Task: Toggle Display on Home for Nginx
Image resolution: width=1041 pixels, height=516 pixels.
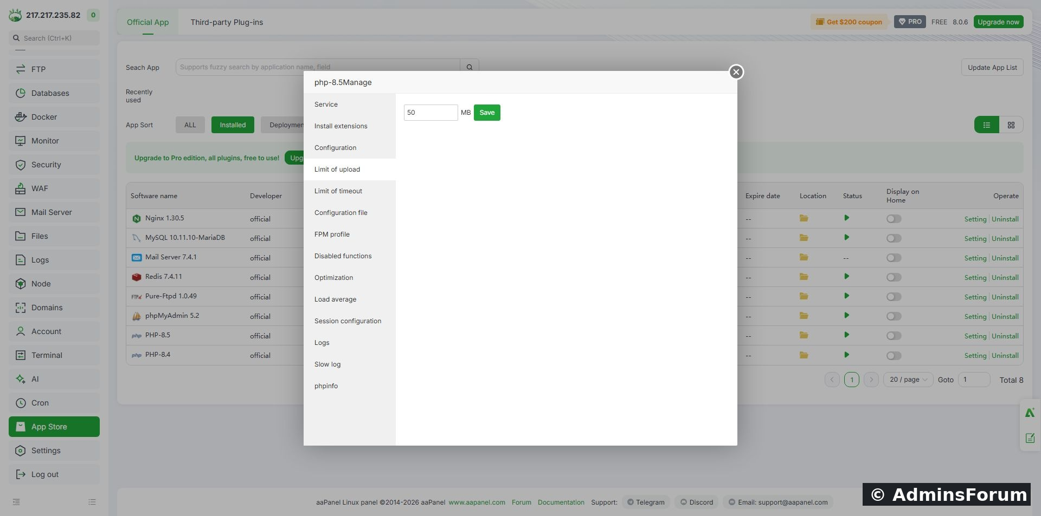Action: (x=894, y=219)
